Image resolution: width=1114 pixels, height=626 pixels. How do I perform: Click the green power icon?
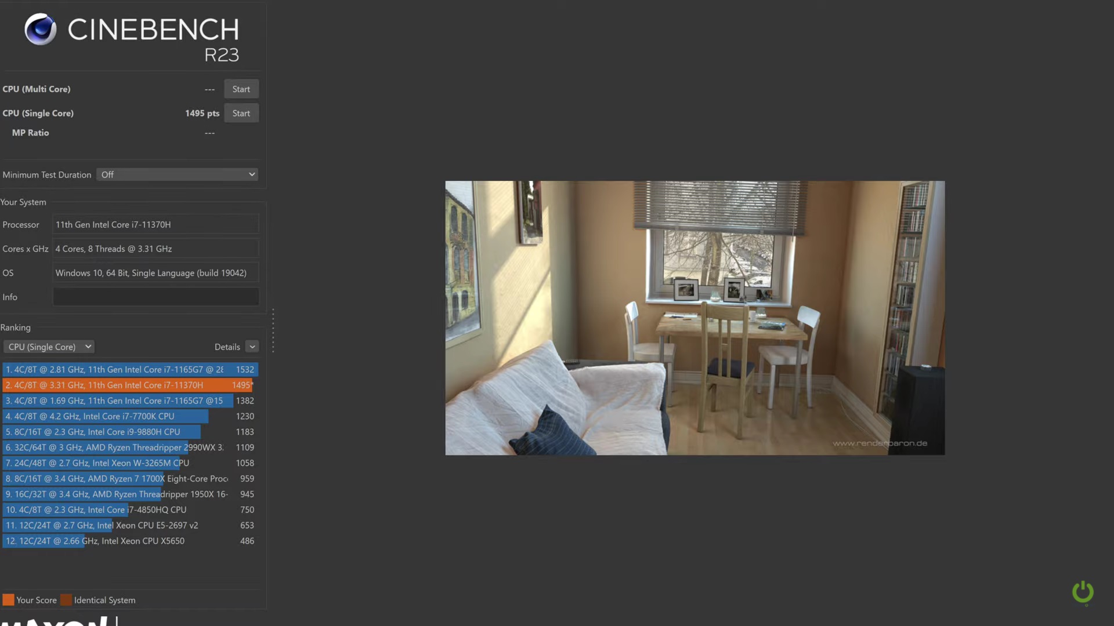click(x=1083, y=592)
